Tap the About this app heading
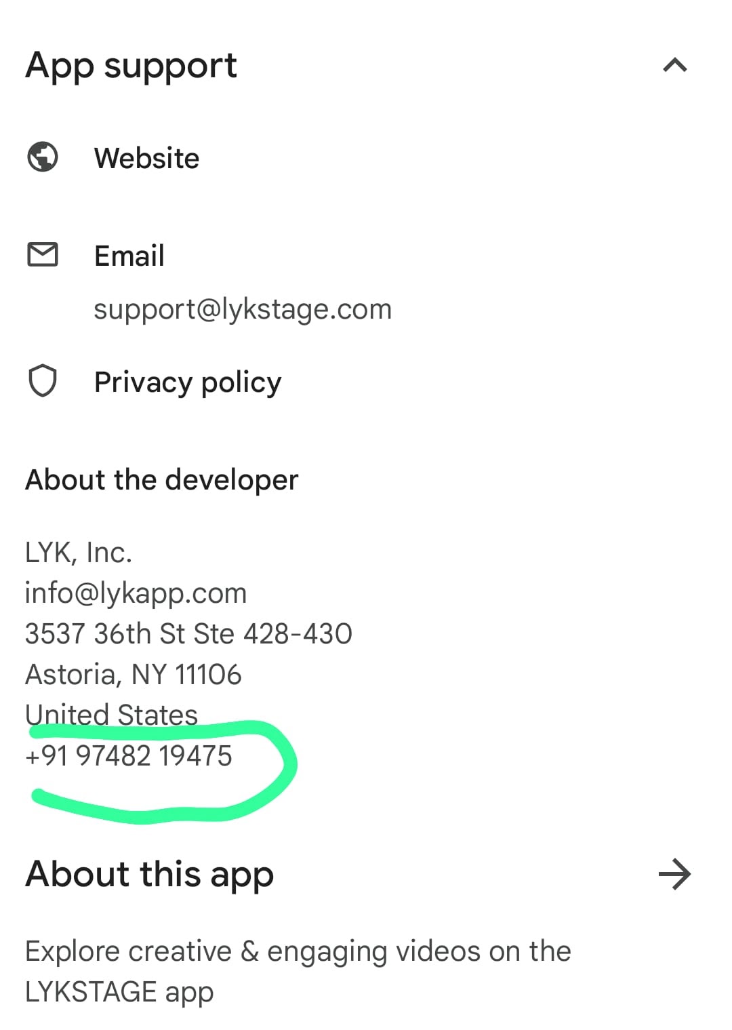This screenshot has width=732, height=1030. [x=150, y=874]
